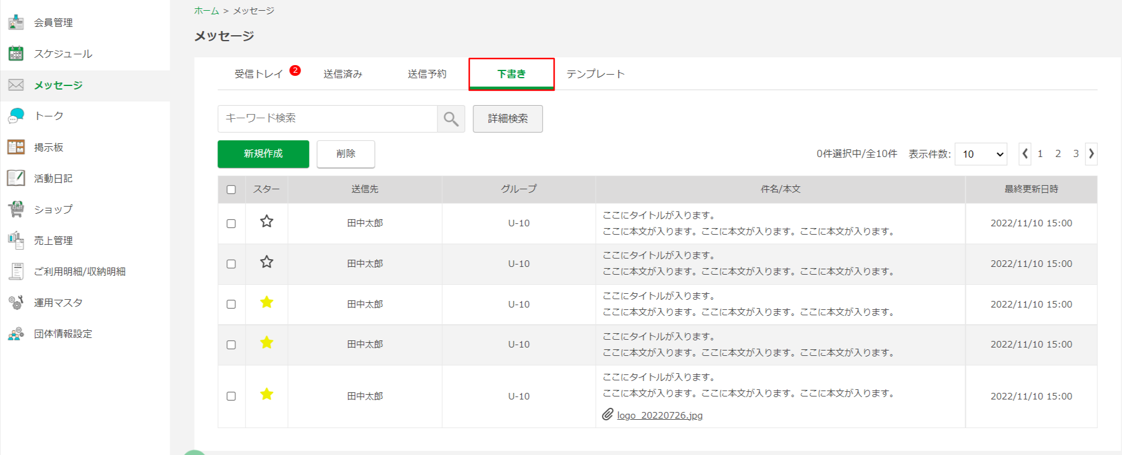Go to next page arrow
The image size is (1122, 455).
point(1092,153)
